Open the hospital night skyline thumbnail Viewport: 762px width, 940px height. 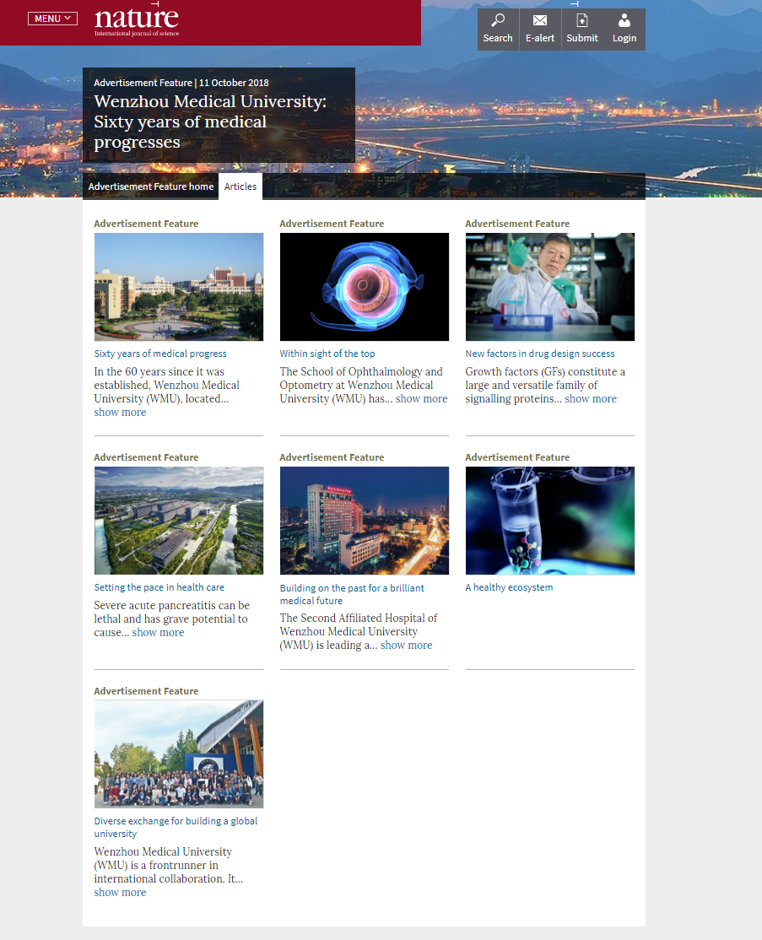click(x=365, y=521)
